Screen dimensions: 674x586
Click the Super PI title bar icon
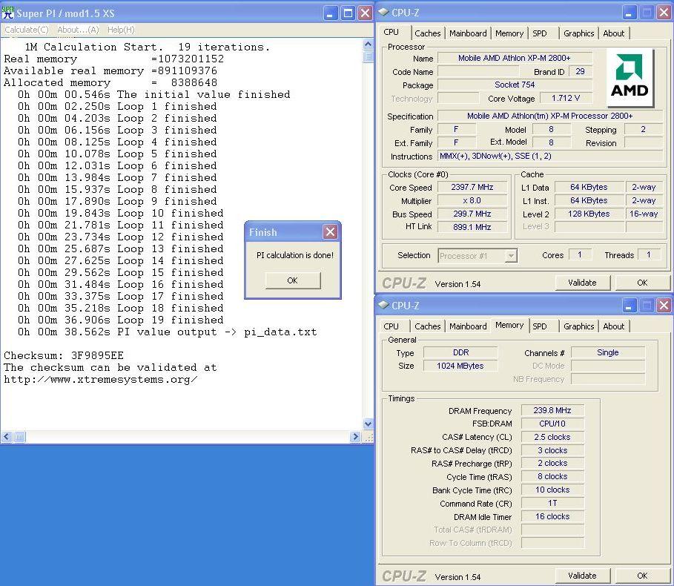click(7, 13)
